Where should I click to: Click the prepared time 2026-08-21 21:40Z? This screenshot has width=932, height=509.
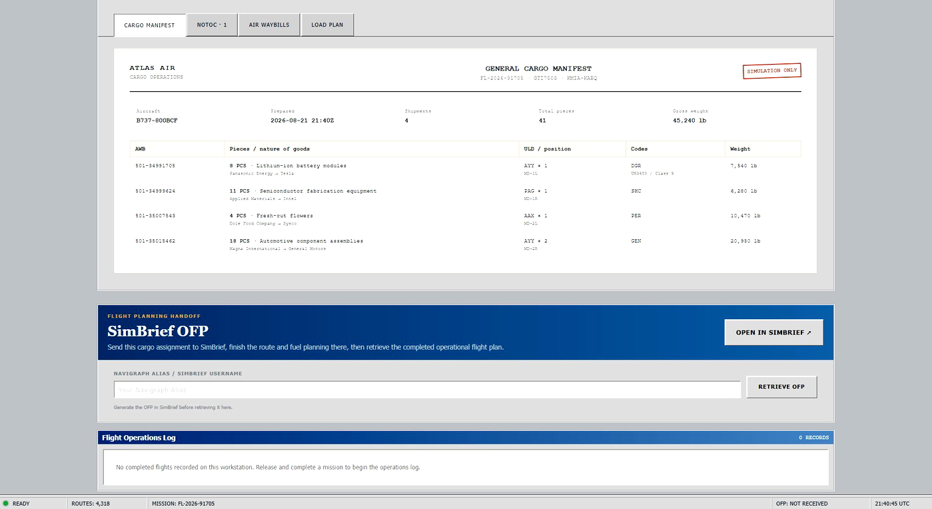pyautogui.click(x=301, y=121)
